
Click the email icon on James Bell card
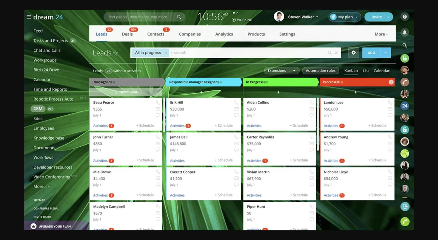tap(236, 144)
